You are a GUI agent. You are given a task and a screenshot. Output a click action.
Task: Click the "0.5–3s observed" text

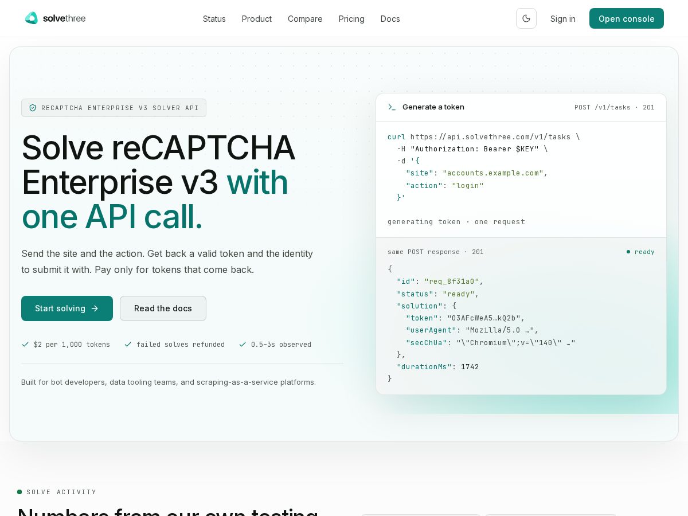(281, 345)
